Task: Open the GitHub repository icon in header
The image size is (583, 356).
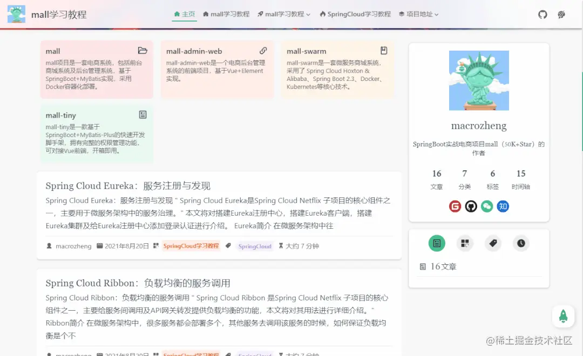Action: point(543,15)
